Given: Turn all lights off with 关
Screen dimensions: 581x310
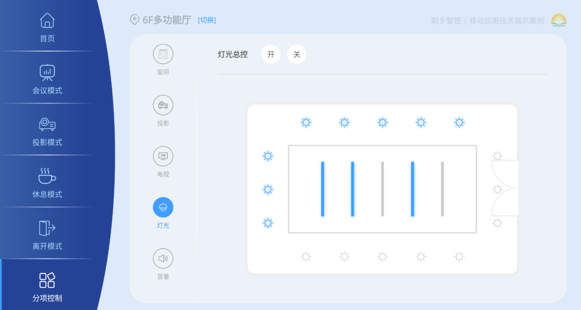Looking at the screenshot, I should 296,54.
